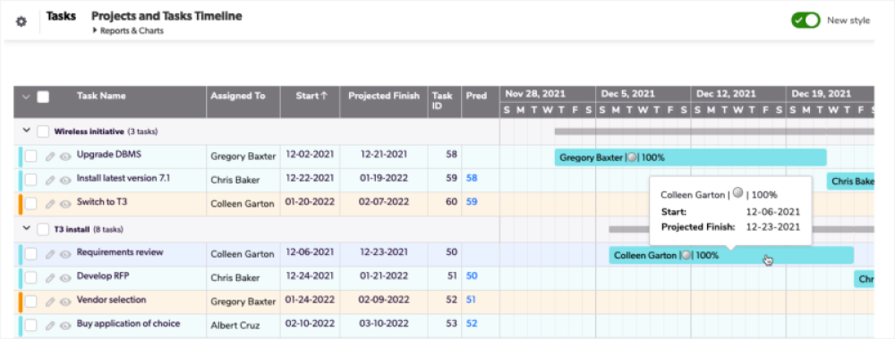View Requirements review with the eye icon
The image size is (895, 339).
(65, 254)
